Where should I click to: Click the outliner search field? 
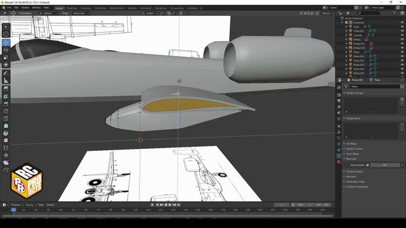[x=369, y=13]
